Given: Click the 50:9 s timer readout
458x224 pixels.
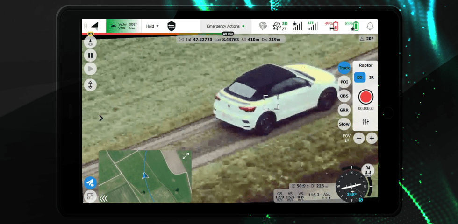Looking at the screenshot, I should (300, 186).
